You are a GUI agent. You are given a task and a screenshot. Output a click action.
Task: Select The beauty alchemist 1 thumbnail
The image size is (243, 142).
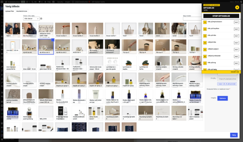click(112, 47)
